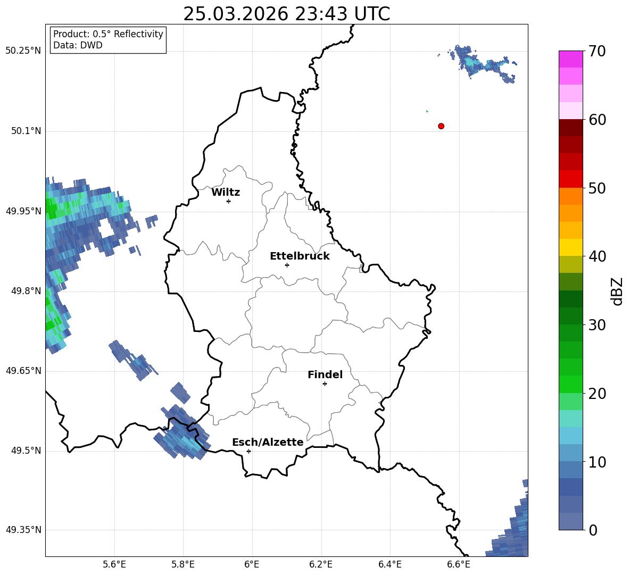
Task: Click the dBZ colorbar axis label
Action: (618, 291)
